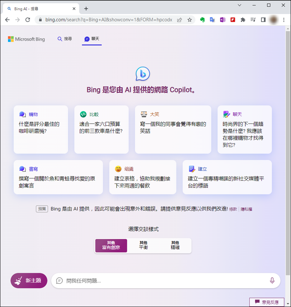Pick the 建立 slogan suggestion card

[x=227, y=177]
